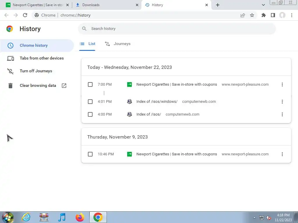Launch Firefox from taskbar
Image resolution: width=298 pixels, height=223 pixels.
pos(80,217)
